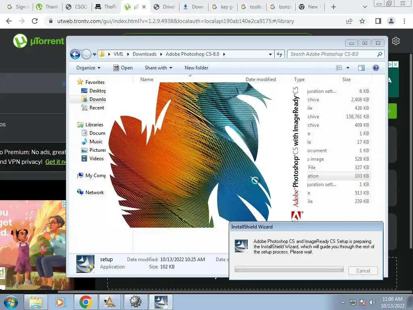The image size is (413, 310).
Task: Open Explorer recent locations dropdown
Action: point(94,54)
